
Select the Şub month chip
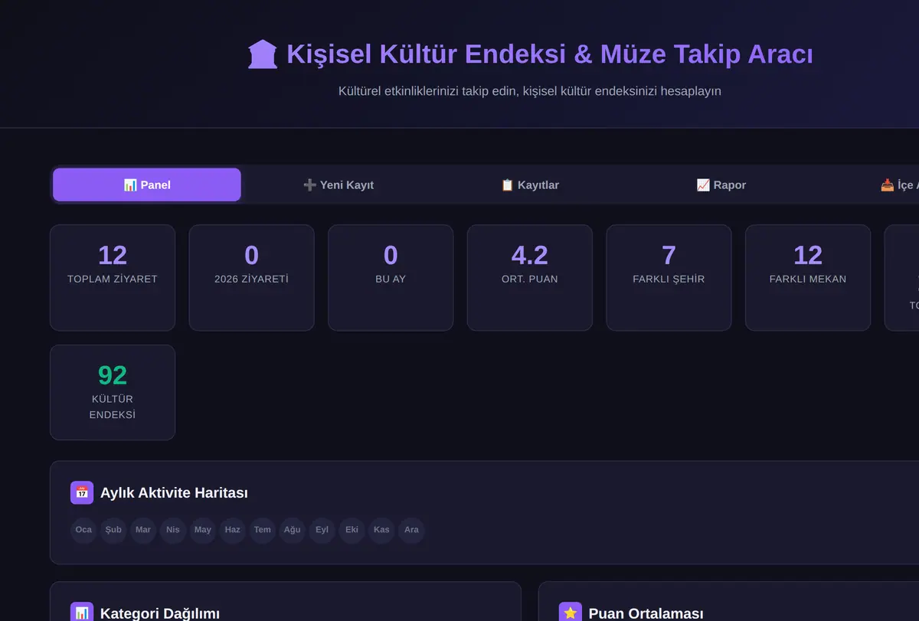[113, 530]
